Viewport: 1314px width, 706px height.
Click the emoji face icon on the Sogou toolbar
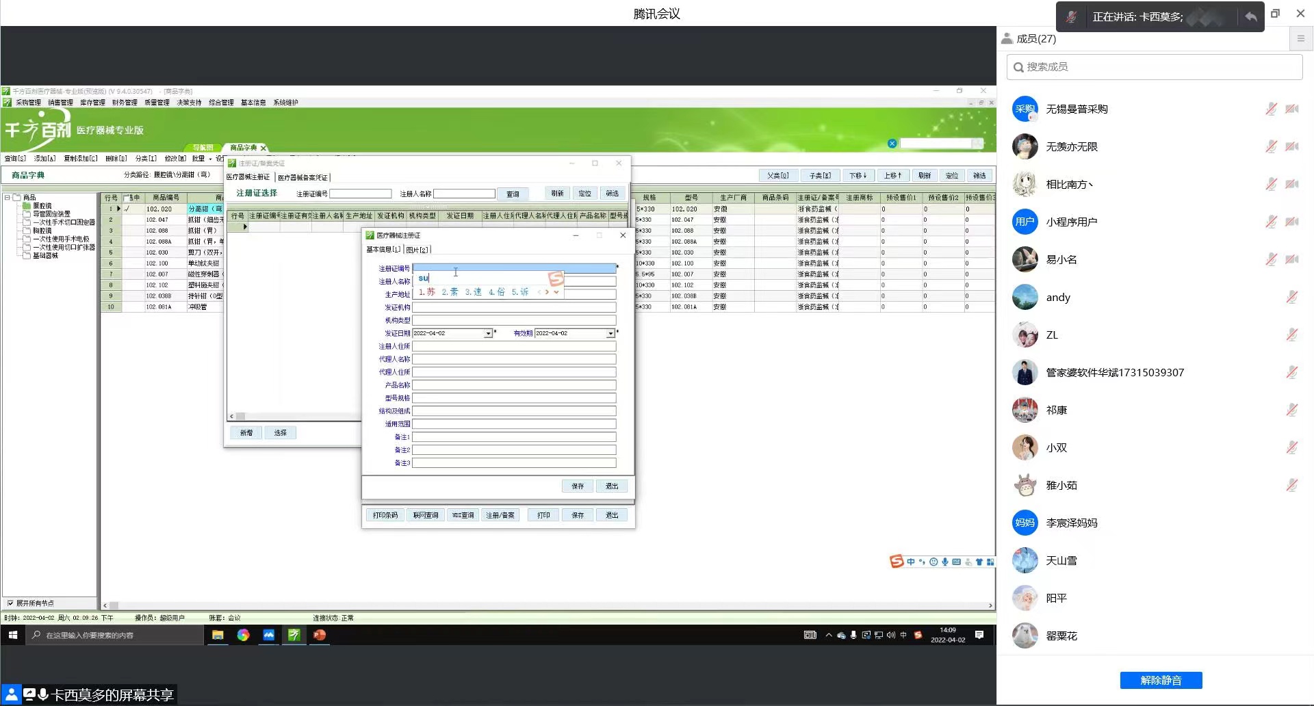(933, 562)
